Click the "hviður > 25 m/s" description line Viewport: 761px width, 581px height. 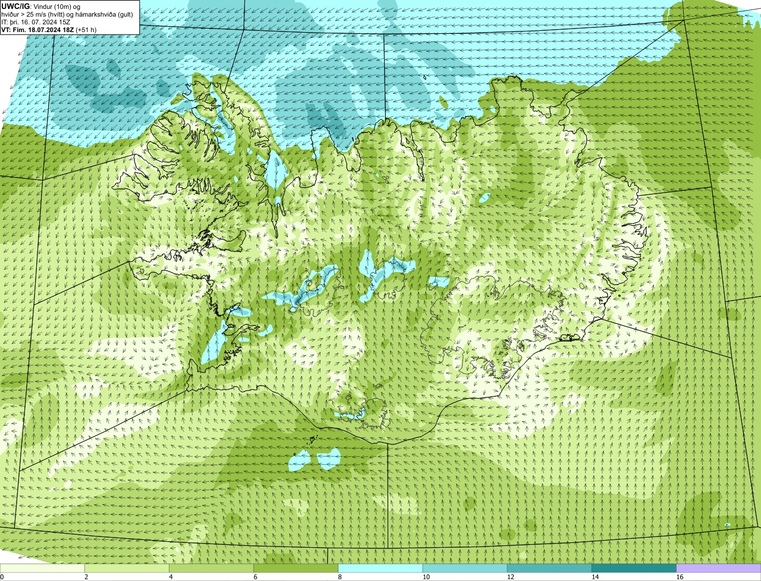67,14
